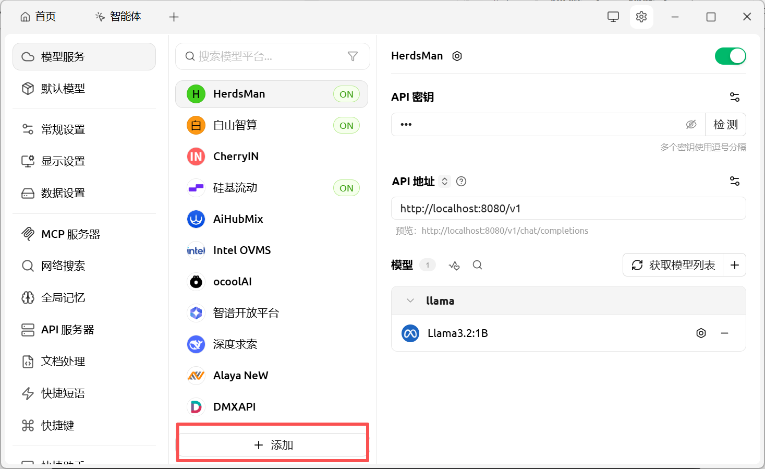The image size is (765, 469).
Task: Run model health check icon
Action: pos(454,266)
